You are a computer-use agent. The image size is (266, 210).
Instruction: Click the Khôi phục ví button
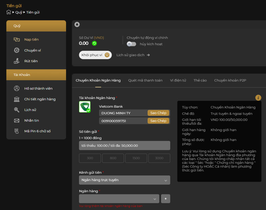click(x=95, y=55)
